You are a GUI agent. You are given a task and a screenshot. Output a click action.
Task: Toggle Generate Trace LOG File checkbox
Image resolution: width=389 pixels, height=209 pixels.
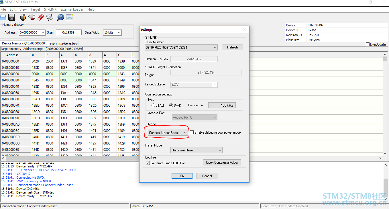(x=148, y=163)
